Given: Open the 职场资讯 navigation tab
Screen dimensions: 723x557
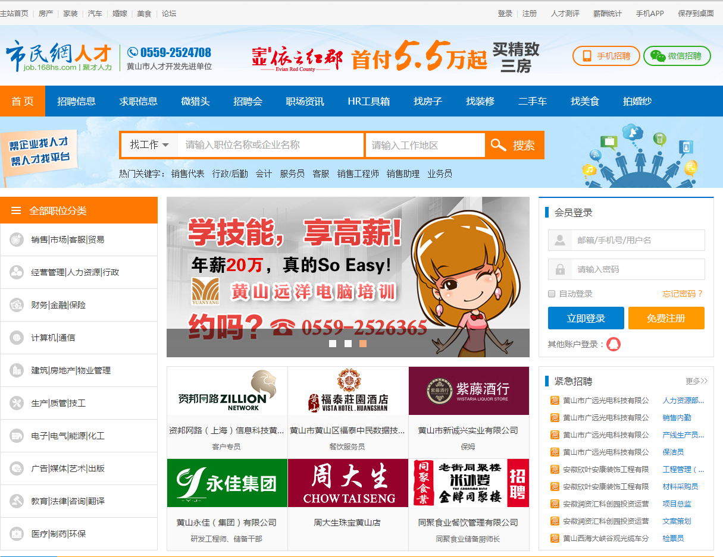Looking at the screenshot, I should click(x=305, y=101).
